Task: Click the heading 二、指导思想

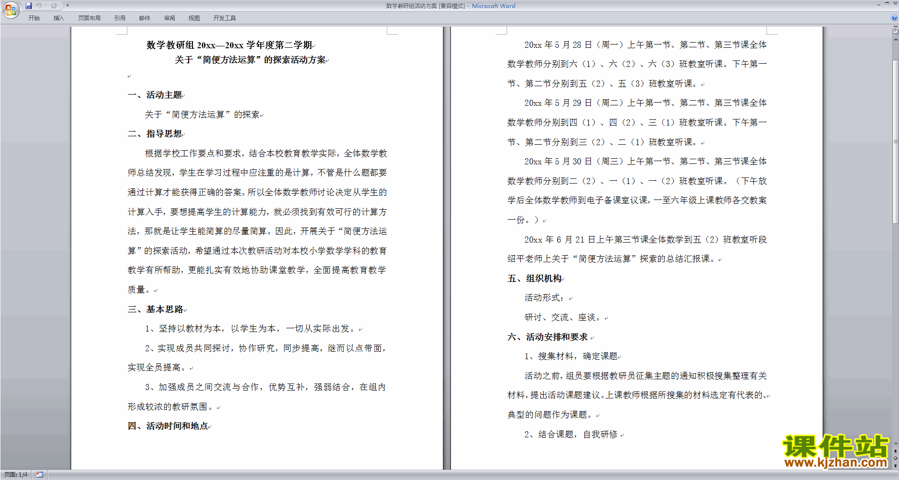Action: tap(155, 133)
